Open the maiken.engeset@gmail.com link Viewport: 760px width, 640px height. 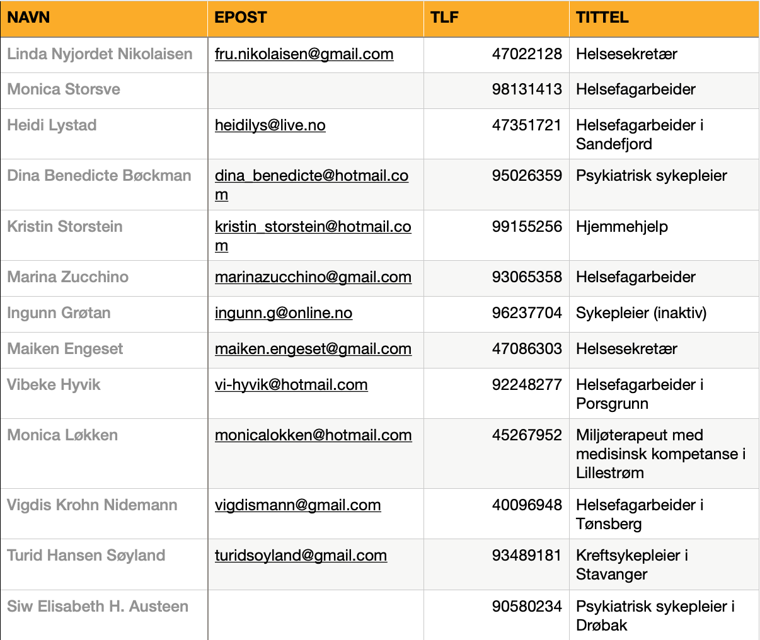tap(313, 349)
